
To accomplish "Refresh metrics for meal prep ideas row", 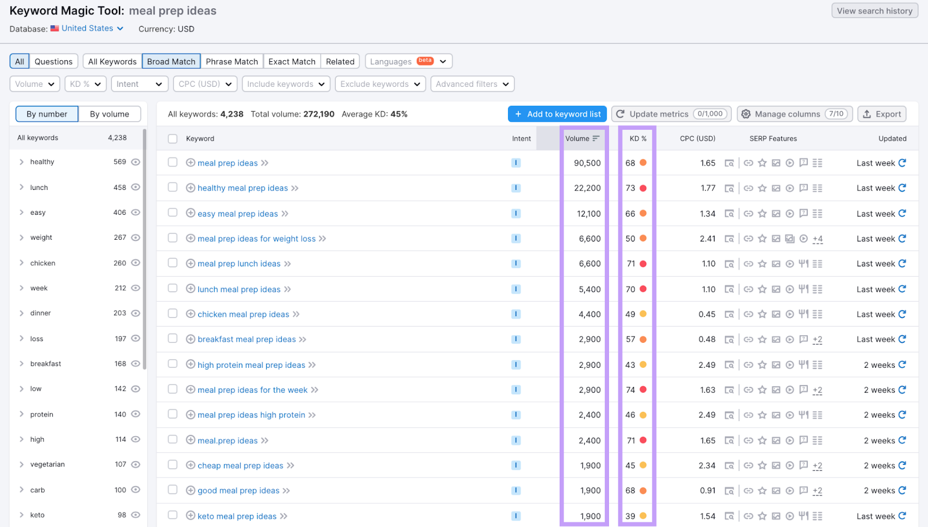I will (902, 163).
